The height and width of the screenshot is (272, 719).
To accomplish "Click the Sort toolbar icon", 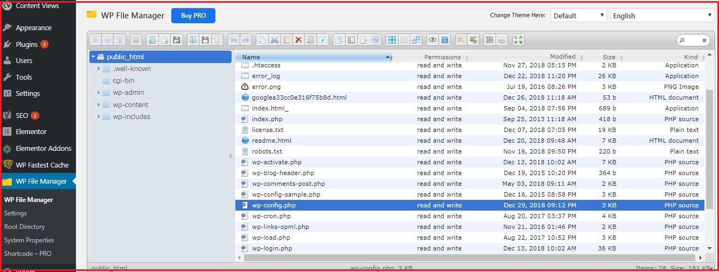I will point(501,40).
